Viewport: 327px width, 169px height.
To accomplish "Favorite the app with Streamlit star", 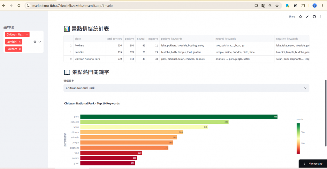I will [x=300, y=17].
